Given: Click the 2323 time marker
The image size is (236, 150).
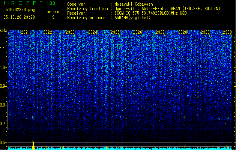Looking at the screenshot, I should (70, 32).
